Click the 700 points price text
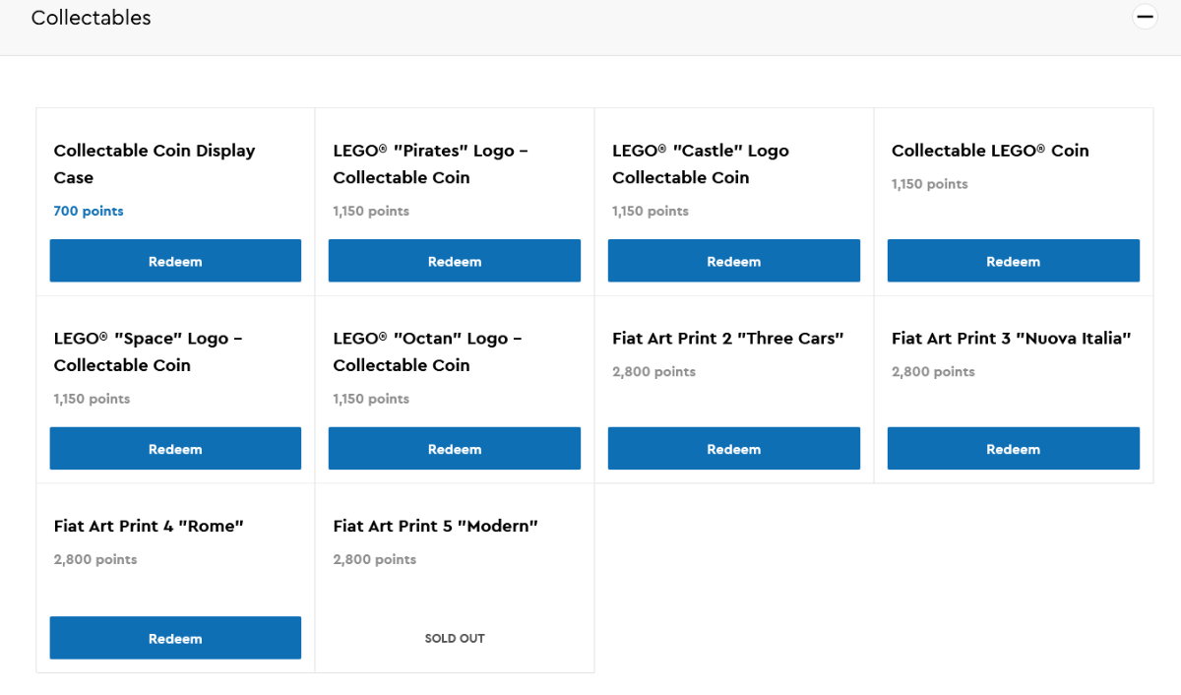Screen dimensions: 1181x695 89,211
